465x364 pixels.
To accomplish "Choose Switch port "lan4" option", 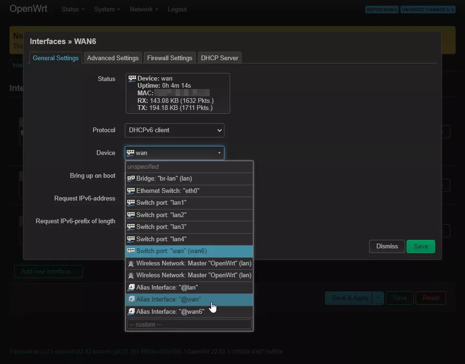I will 189,239.
